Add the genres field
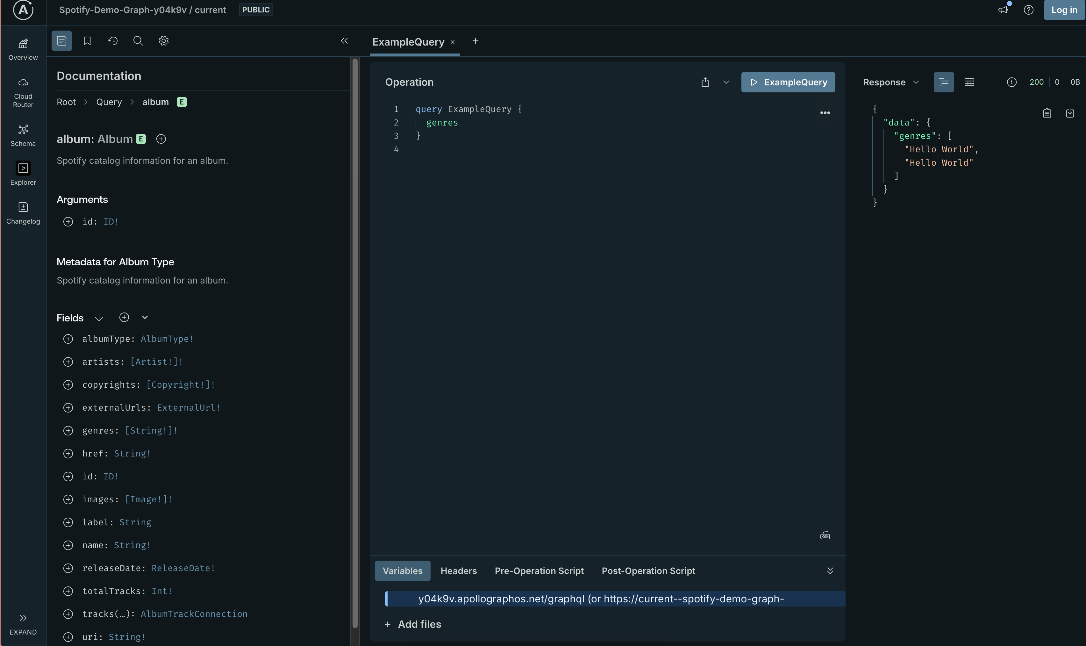The height and width of the screenshot is (646, 1086). tap(68, 431)
